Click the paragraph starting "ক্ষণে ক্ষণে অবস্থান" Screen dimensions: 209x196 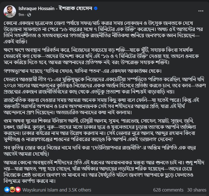coord(101,56)
